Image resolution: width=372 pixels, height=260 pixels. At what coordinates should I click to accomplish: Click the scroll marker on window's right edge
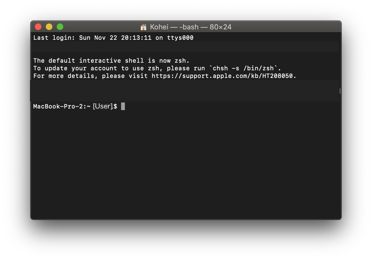click(x=340, y=91)
